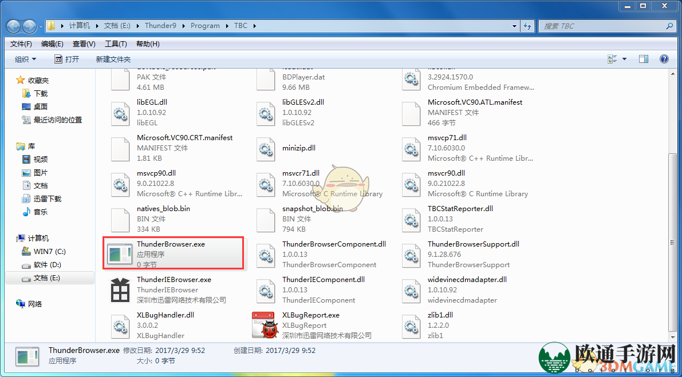The width and height of the screenshot is (682, 377).
Task: Select the ThunderIEComponent.dll icon
Action: coord(265,290)
